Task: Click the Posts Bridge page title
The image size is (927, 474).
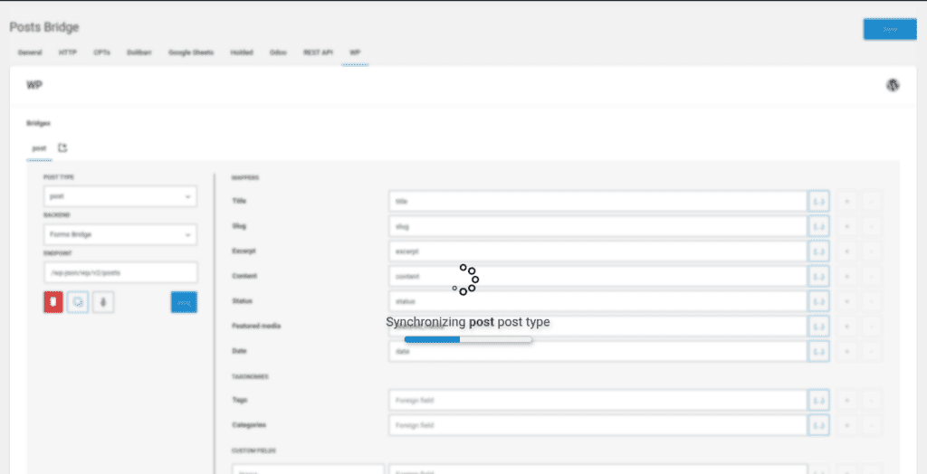Action: point(44,27)
